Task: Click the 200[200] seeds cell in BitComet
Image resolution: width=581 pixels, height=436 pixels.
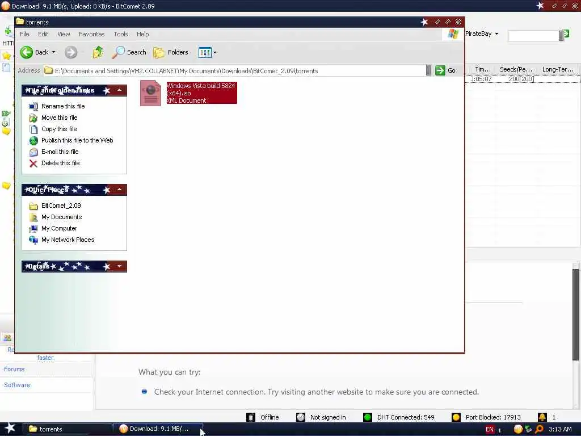Action: 521,79
